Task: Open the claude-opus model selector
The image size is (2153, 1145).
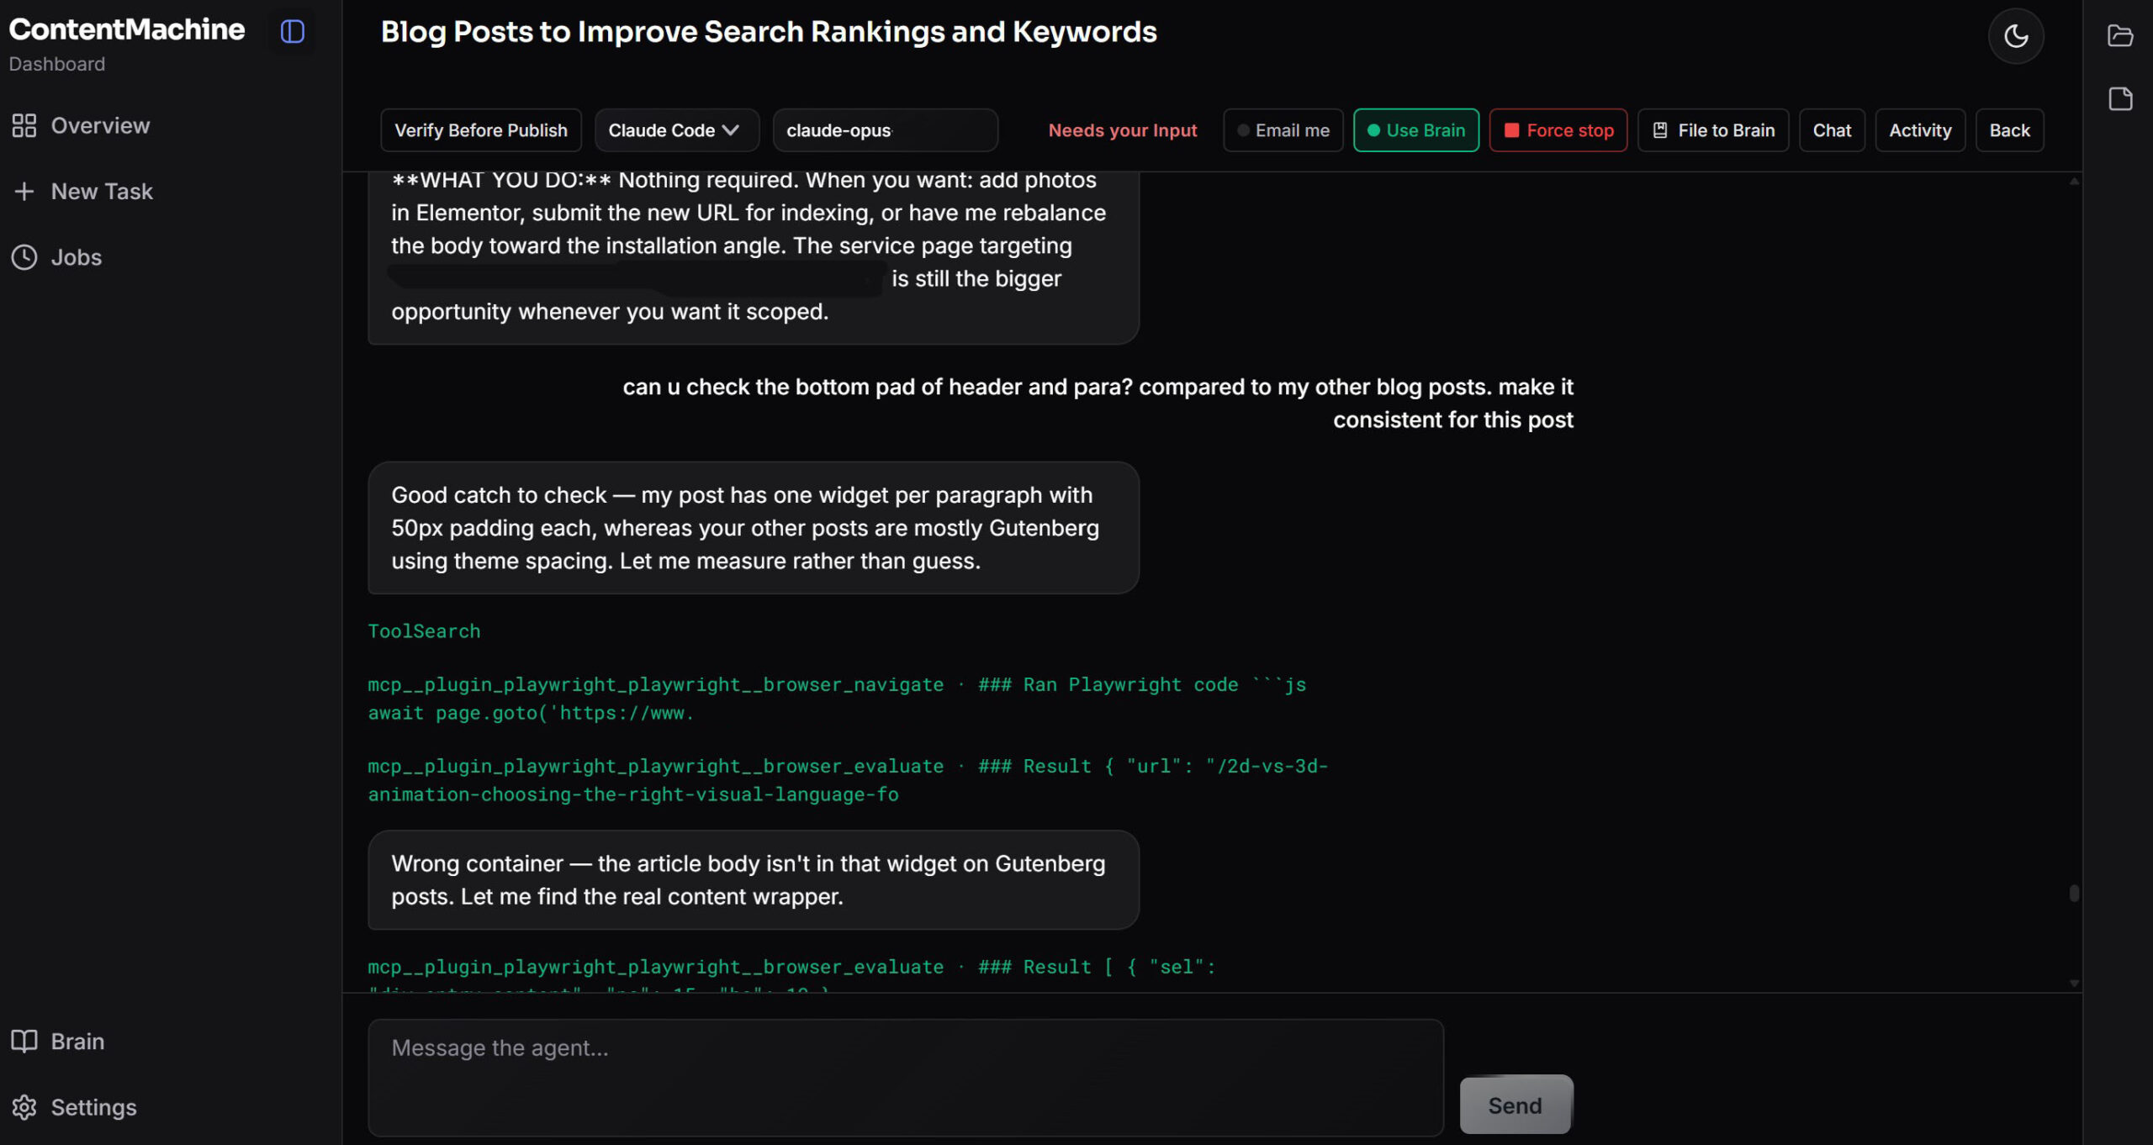Action: pyautogui.click(x=885, y=130)
